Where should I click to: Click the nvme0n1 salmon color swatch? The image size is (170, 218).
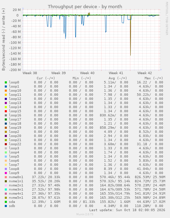click(x=6, y=177)
